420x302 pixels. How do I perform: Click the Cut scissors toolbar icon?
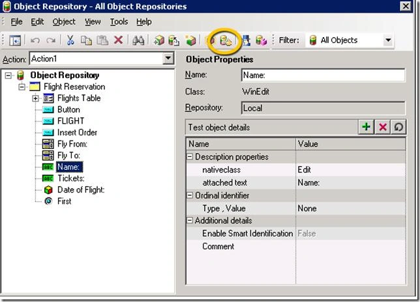click(70, 40)
